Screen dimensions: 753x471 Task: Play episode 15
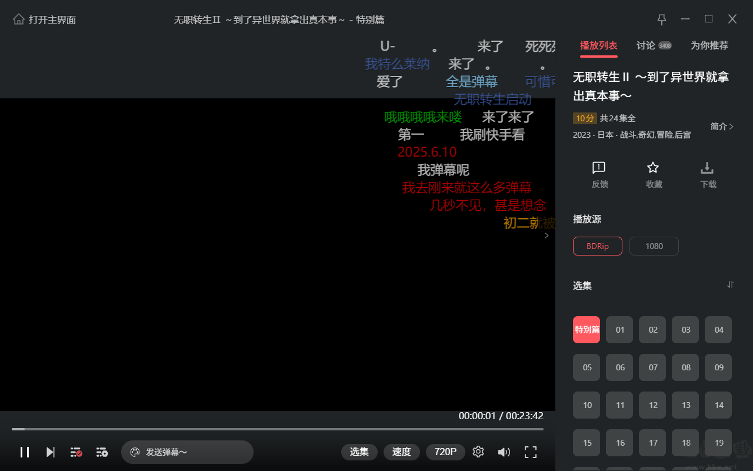pyautogui.click(x=587, y=443)
